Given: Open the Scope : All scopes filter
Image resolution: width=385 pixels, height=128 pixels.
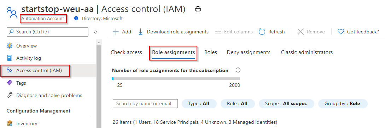Looking at the screenshot, I should tap(286, 104).
